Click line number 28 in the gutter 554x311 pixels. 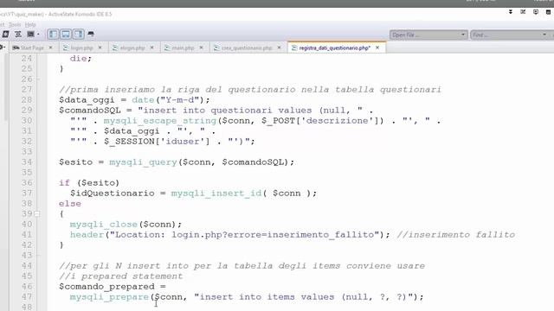(x=27, y=100)
